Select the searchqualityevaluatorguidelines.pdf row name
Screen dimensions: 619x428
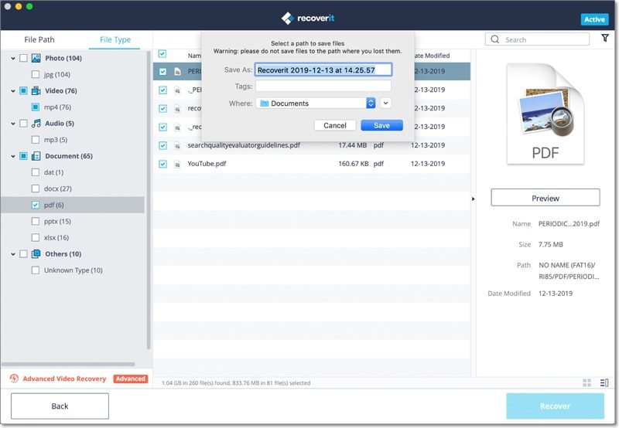(x=244, y=145)
